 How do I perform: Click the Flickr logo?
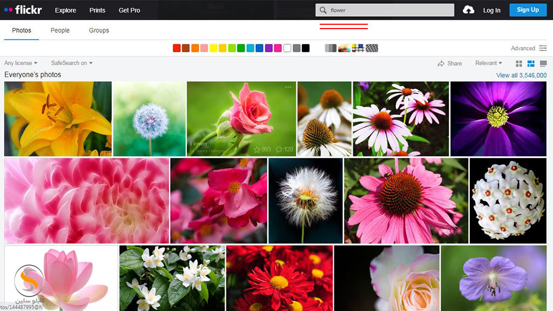[23, 10]
